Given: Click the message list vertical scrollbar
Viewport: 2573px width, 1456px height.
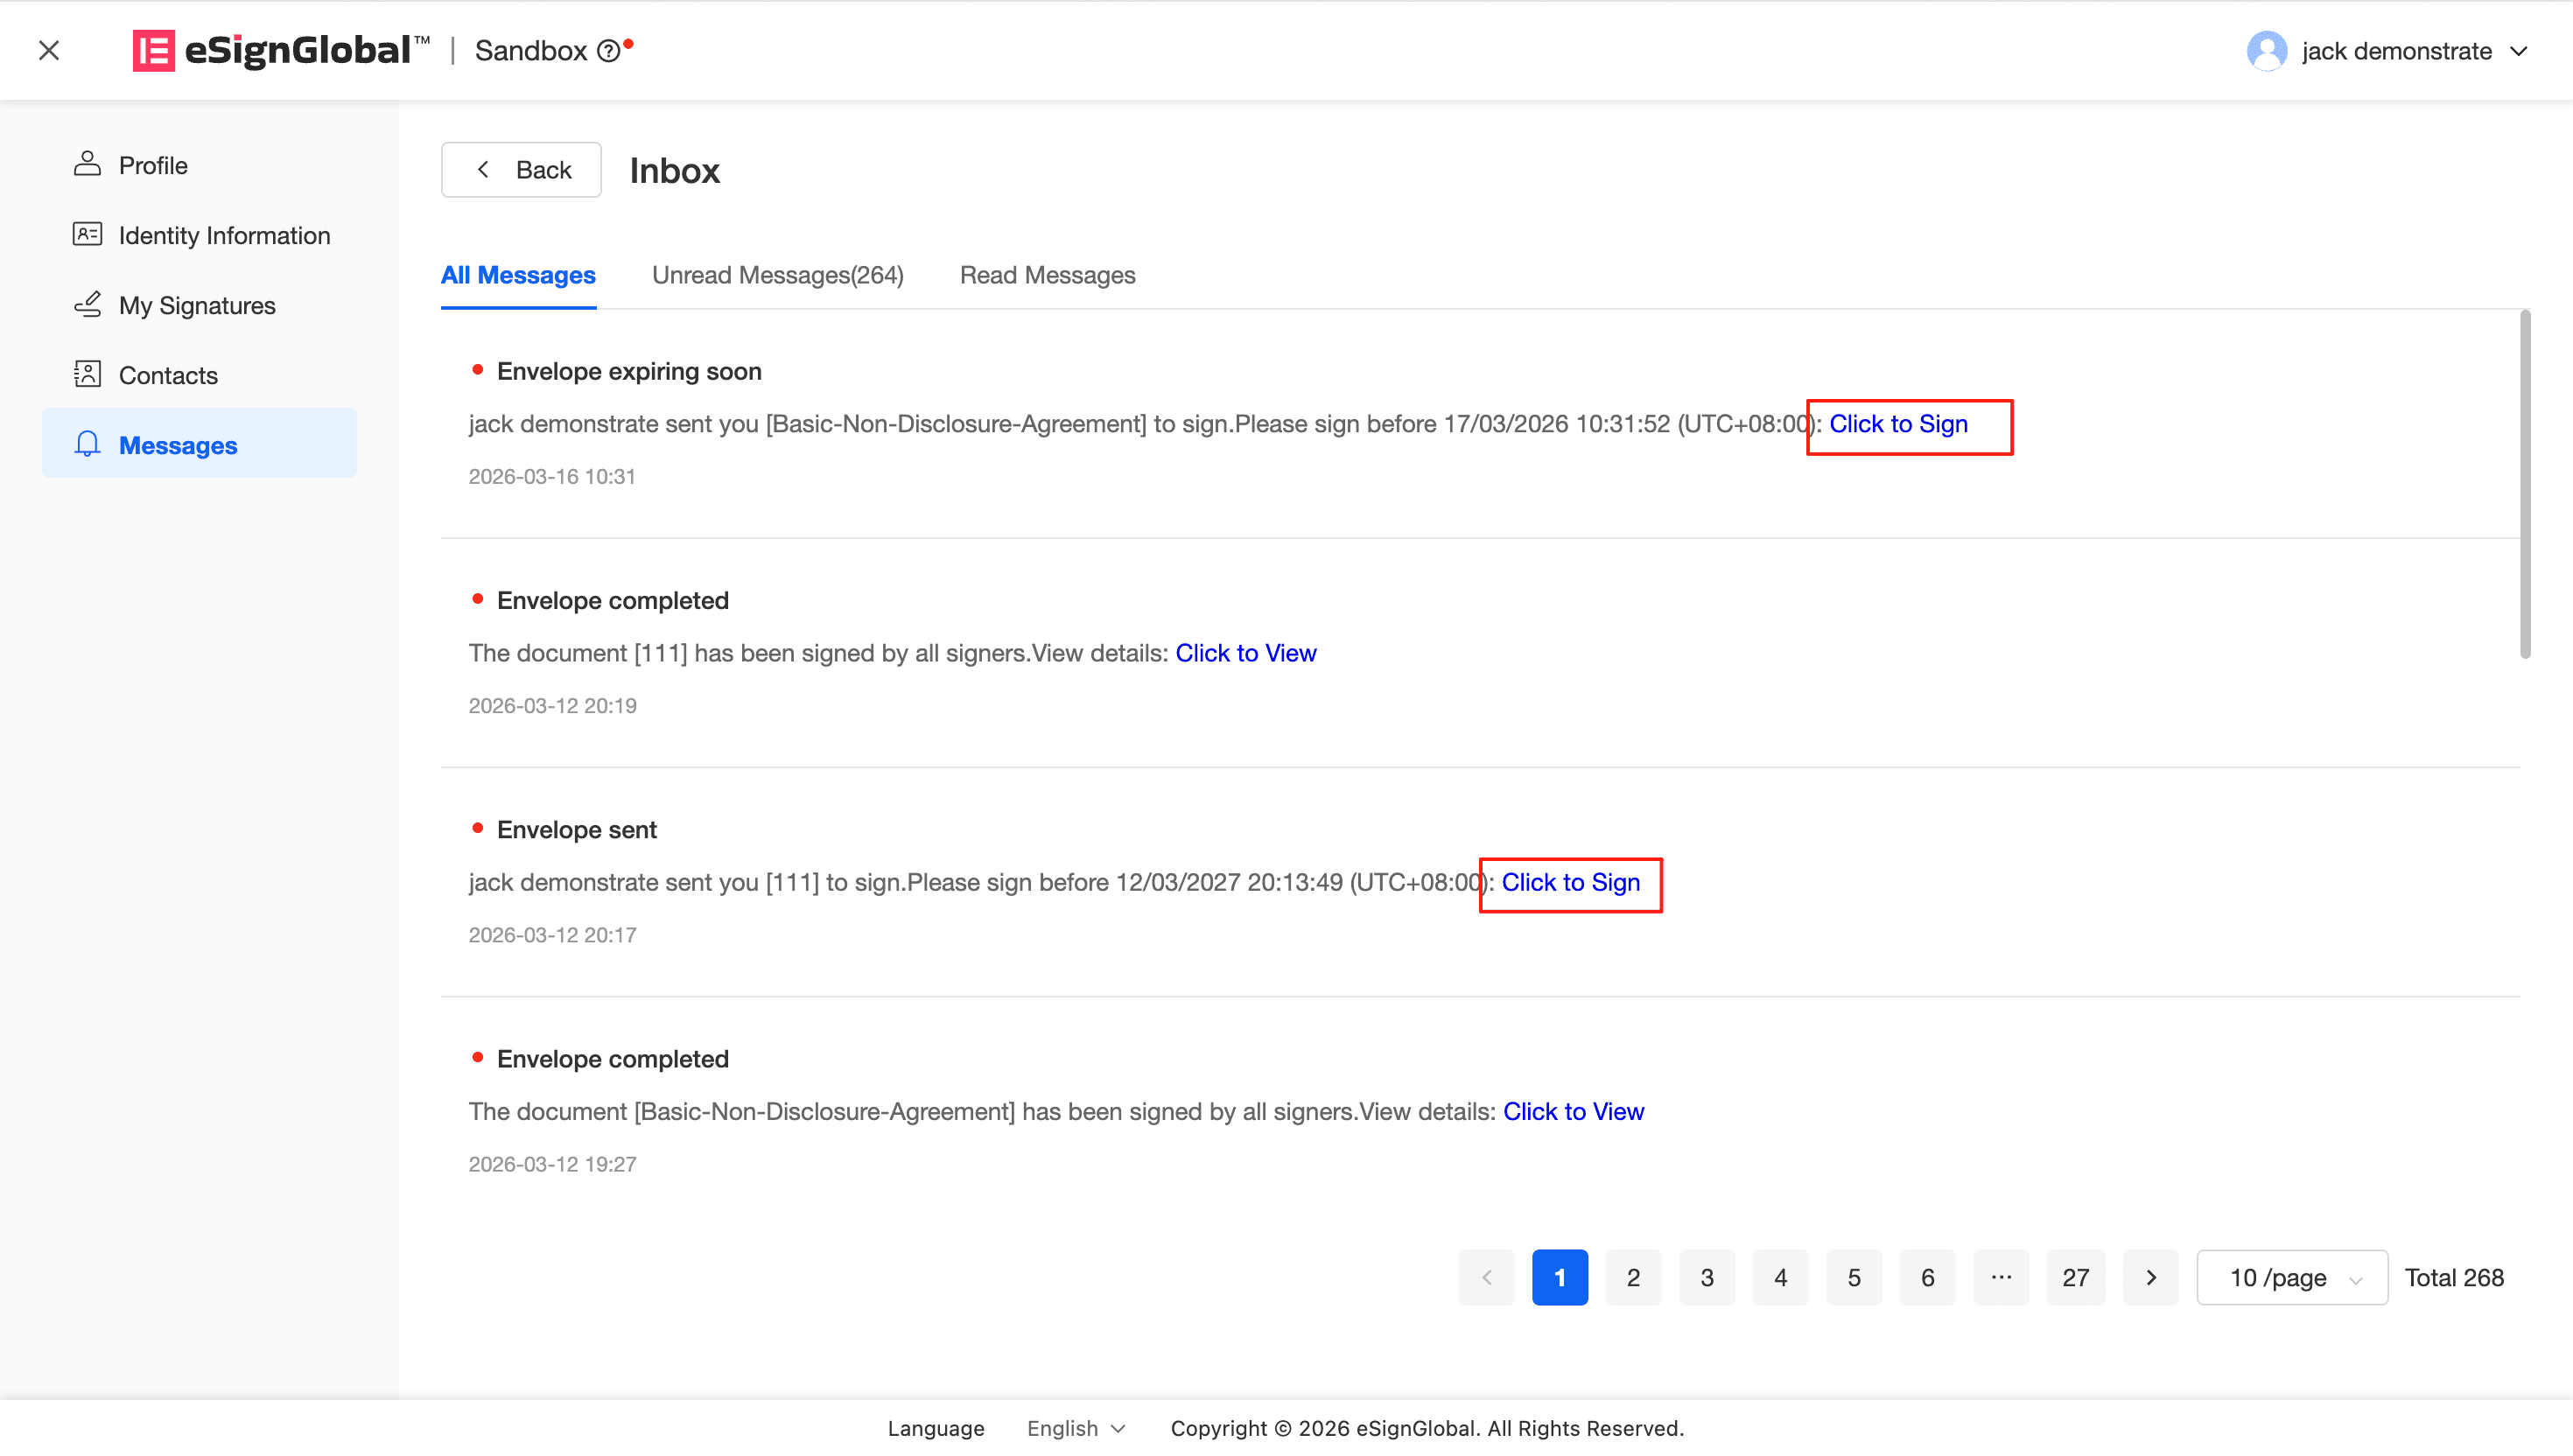Looking at the screenshot, I should pyautogui.click(x=2524, y=485).
